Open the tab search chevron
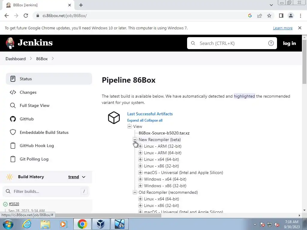Screen dimensions: 307x230 tap(271, 5)
